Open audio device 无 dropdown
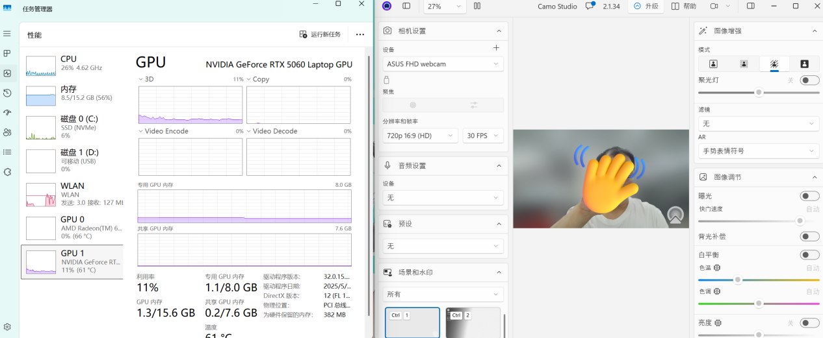823x338 pixels. pos(443,197)
